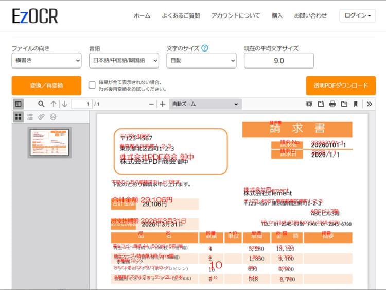
Task: Print the document
Action: point(332,104)
